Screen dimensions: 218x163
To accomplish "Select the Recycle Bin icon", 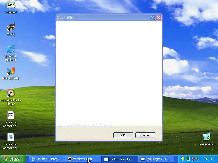I will point(207,137).
